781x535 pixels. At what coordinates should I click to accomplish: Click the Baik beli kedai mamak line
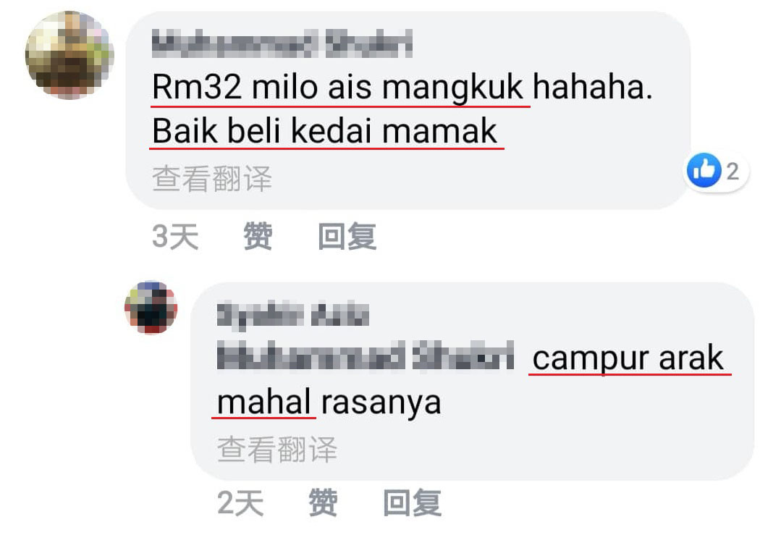324,131
